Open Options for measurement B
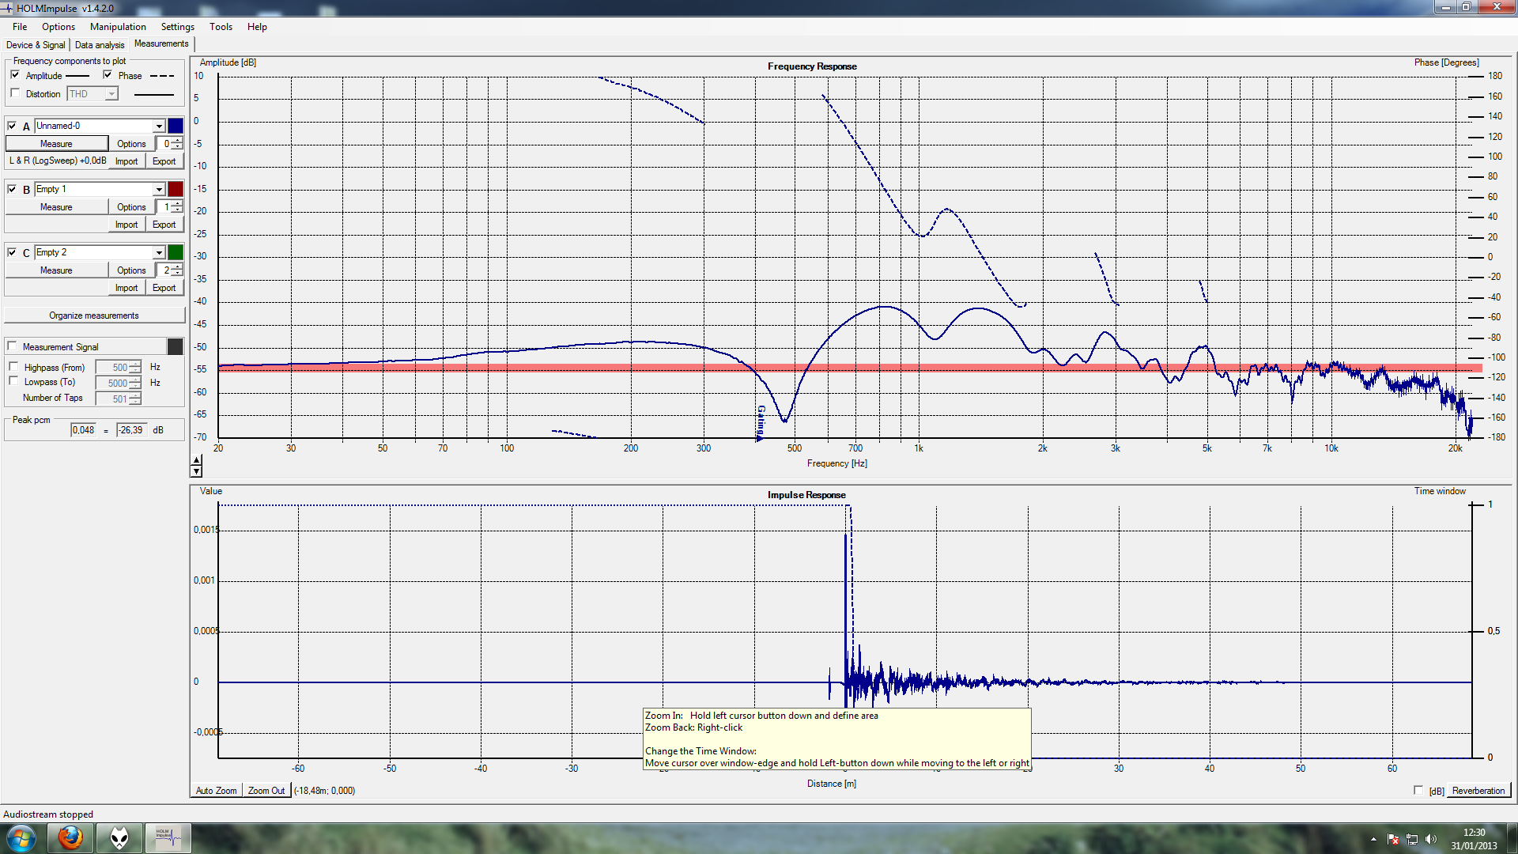The image size is (1518, 854). [131, 207]
